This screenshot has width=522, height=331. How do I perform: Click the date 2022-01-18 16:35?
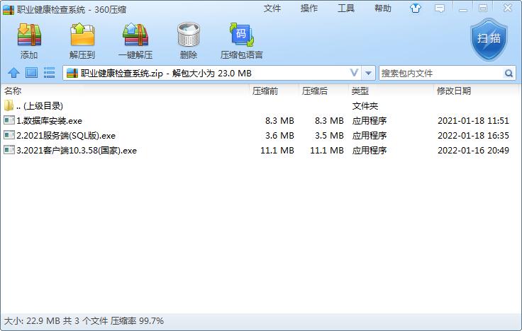473,136
